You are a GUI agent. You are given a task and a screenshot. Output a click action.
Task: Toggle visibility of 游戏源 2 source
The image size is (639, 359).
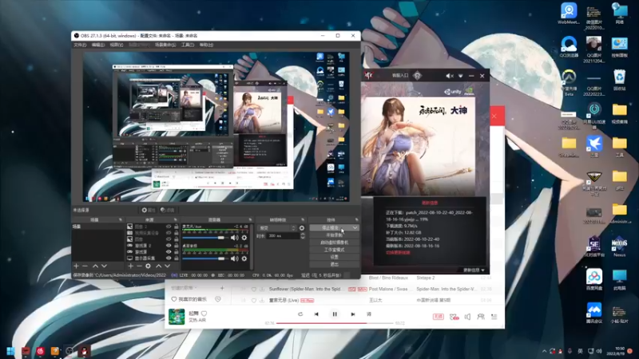point(169,246)
